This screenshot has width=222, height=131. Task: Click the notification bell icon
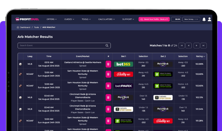[204, 19]
